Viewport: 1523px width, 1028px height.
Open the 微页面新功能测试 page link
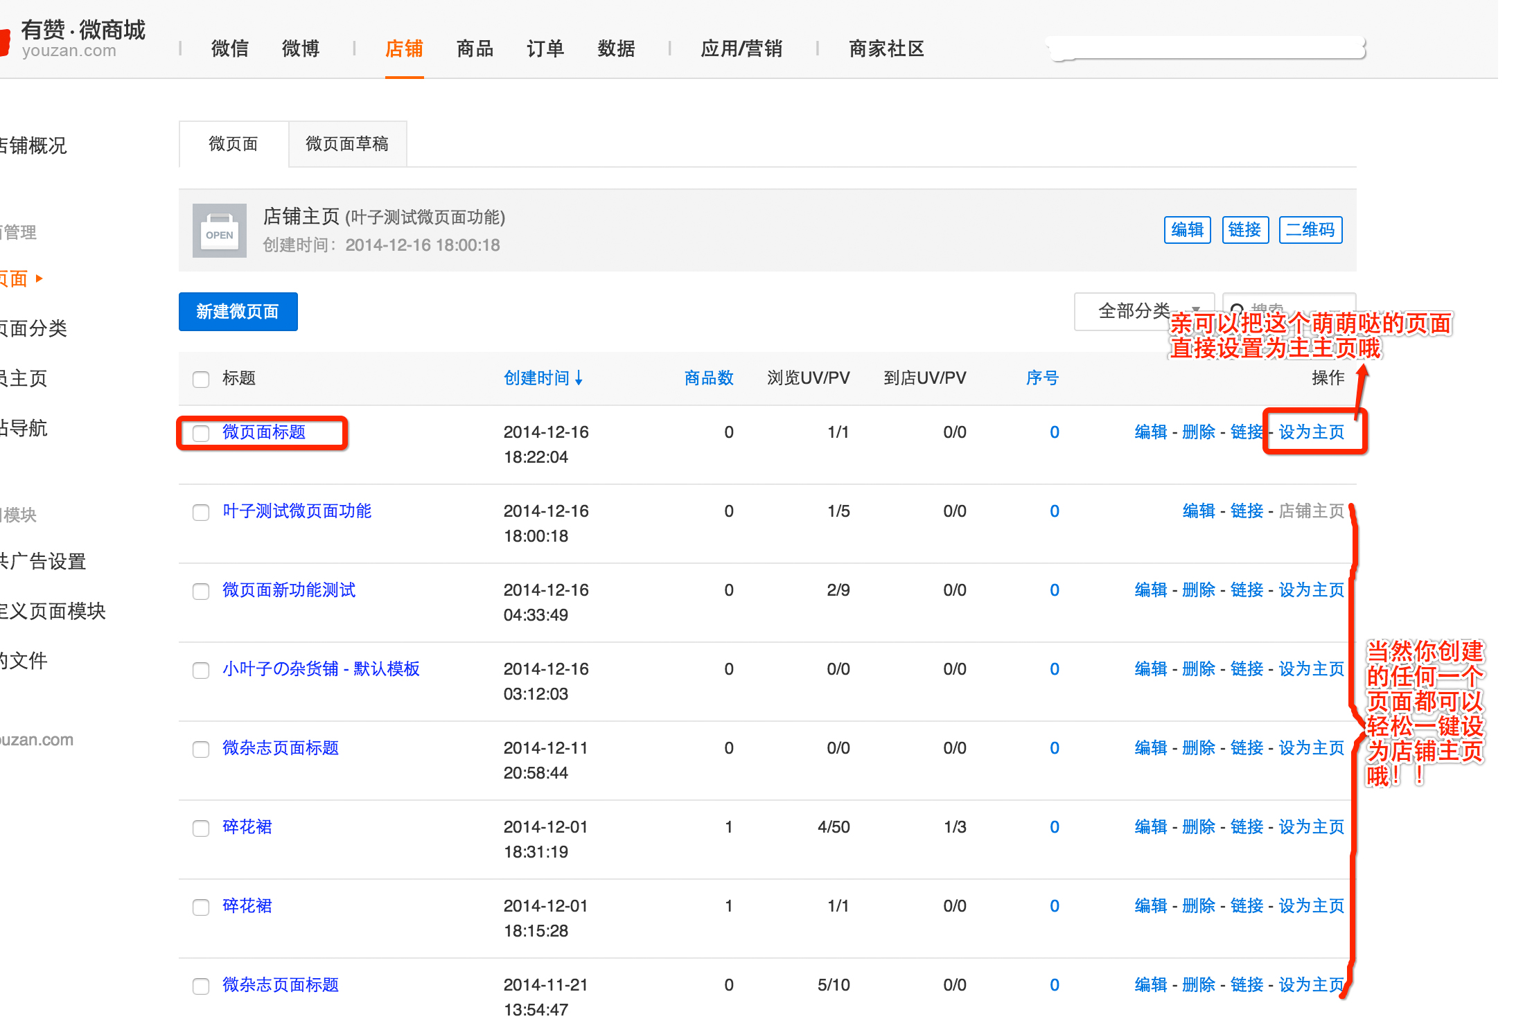pos(289,590)
